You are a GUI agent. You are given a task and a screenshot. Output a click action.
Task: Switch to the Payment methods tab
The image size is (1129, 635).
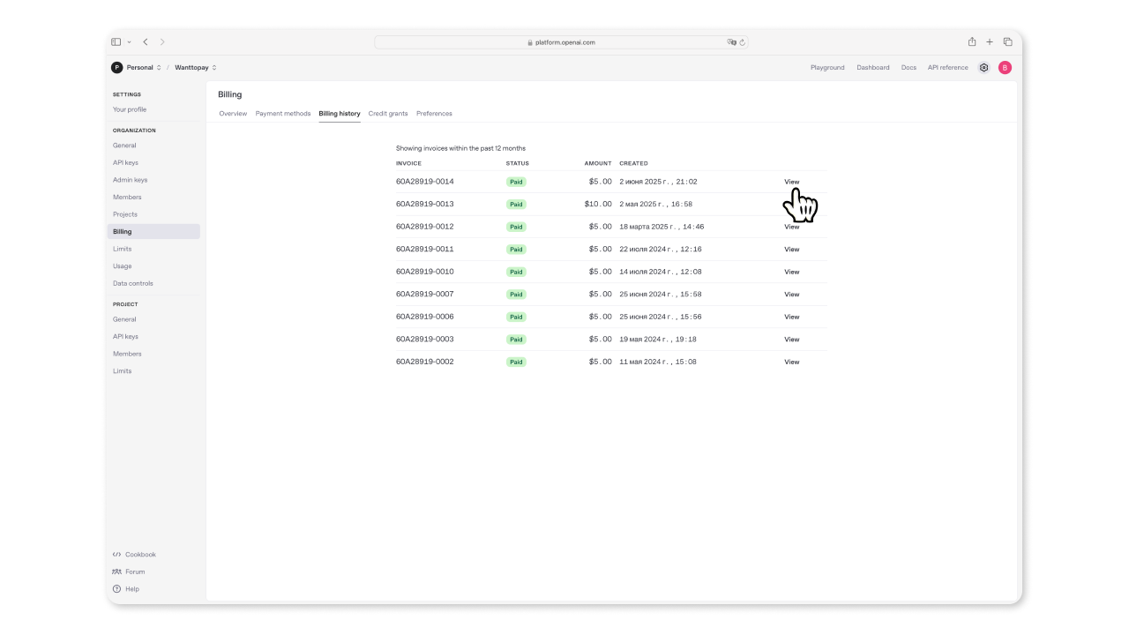282,114
